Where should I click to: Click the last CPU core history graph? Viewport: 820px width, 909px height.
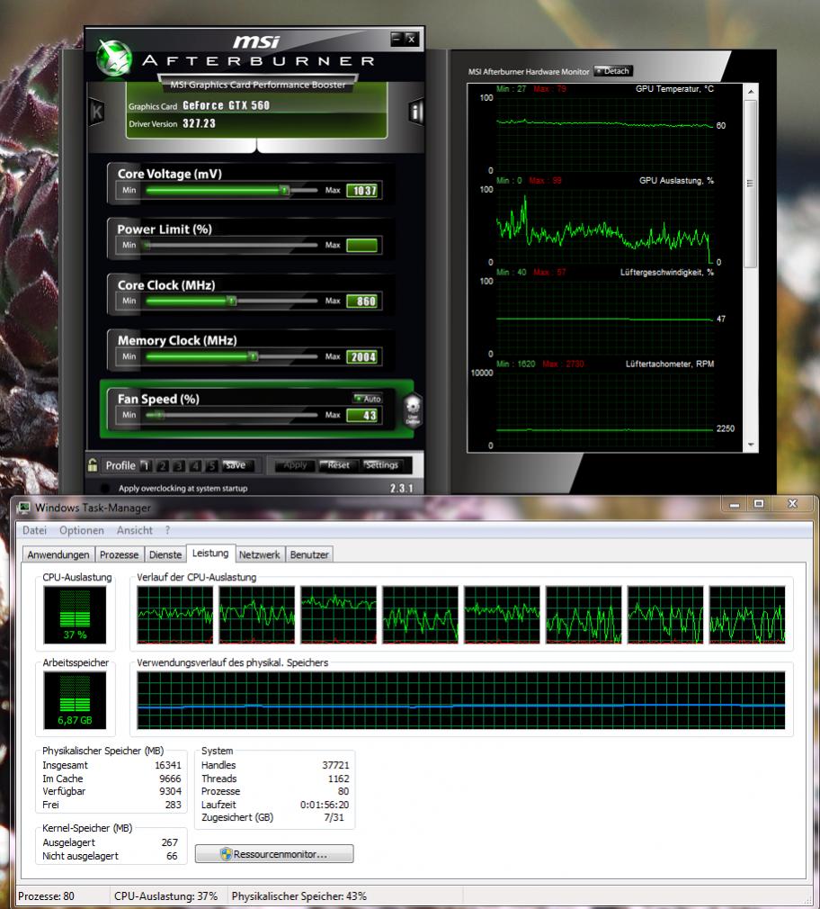[747, 615]
